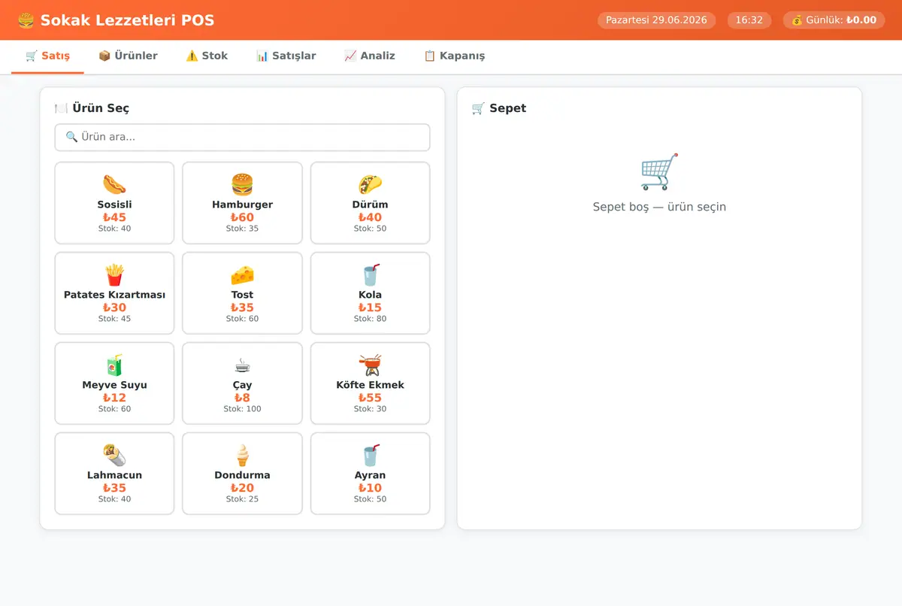Pick the Patates Kızartması fries icon
Screen dimensions: 902x606
point(114,274)
